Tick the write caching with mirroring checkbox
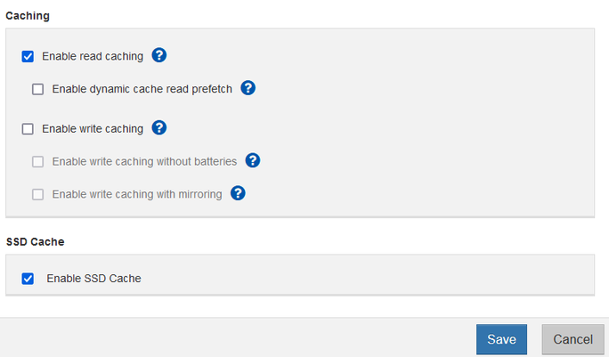This screenshot has height=357, width=609. pos(38,194)
